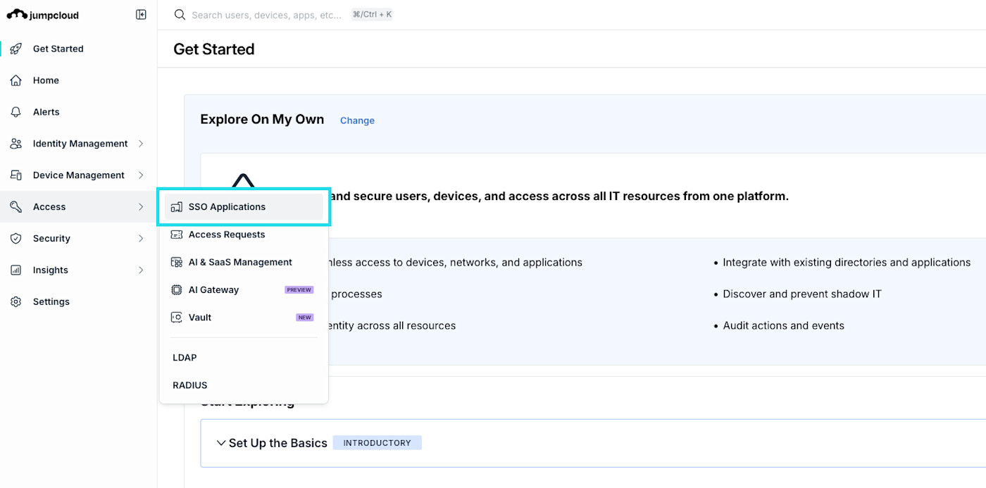Screen dimensions: 986x488
Task: Click the Device Management devices icon
Action: (x=16, y=175)
